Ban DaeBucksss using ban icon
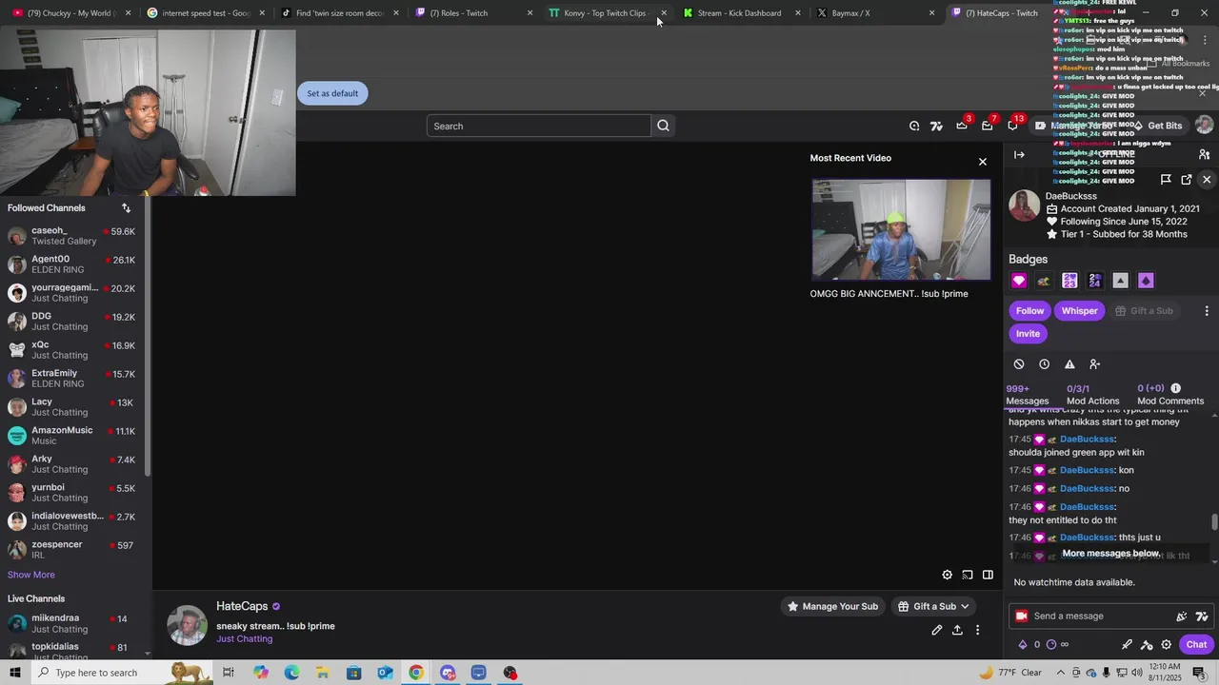1219x685 pixels. pos(1019,364)
